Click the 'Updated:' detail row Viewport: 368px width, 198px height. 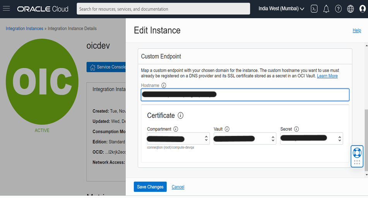(x=109, y=121)
